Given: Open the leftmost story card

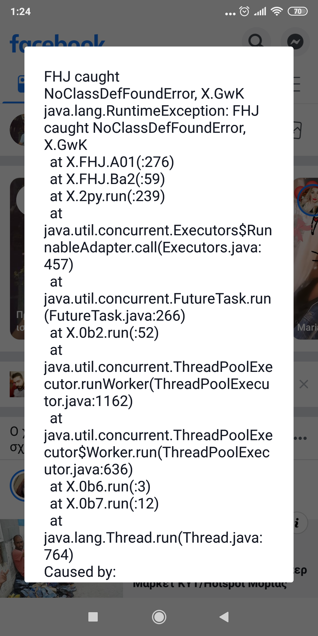Looking at the screenshot, I should pyautogui.click(x=17, y=259).
